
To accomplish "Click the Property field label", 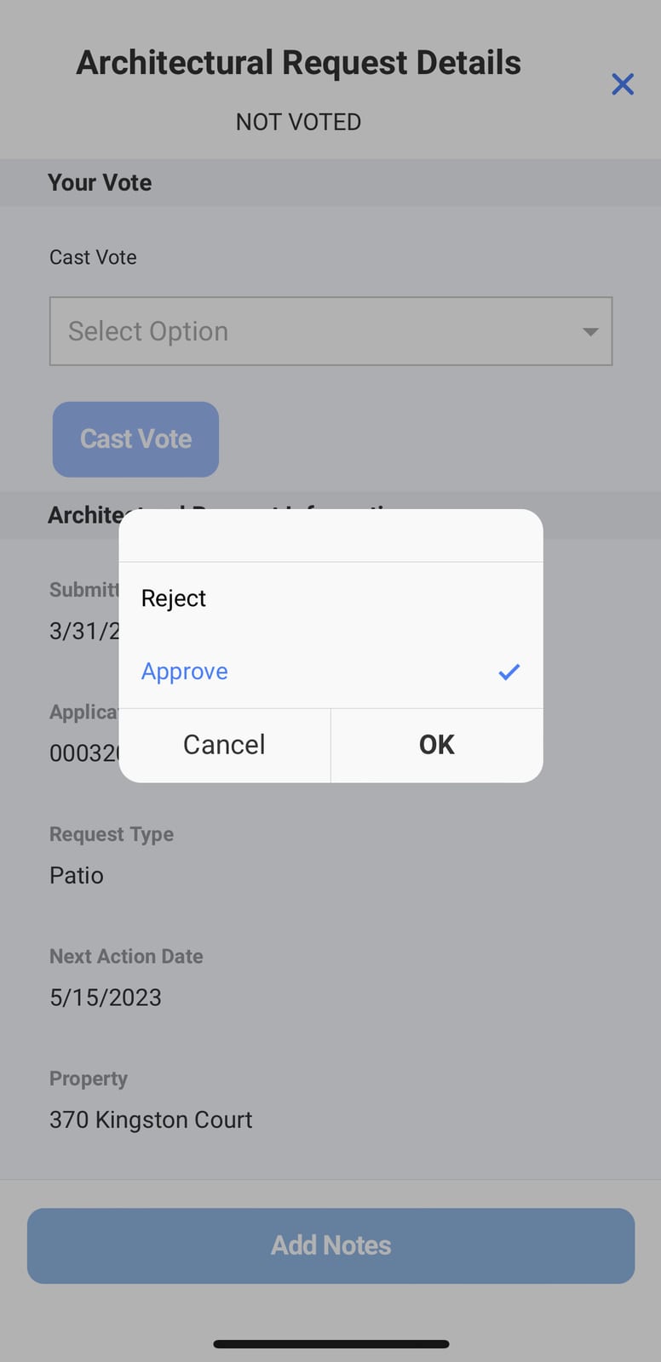I will coord(89,1079).
